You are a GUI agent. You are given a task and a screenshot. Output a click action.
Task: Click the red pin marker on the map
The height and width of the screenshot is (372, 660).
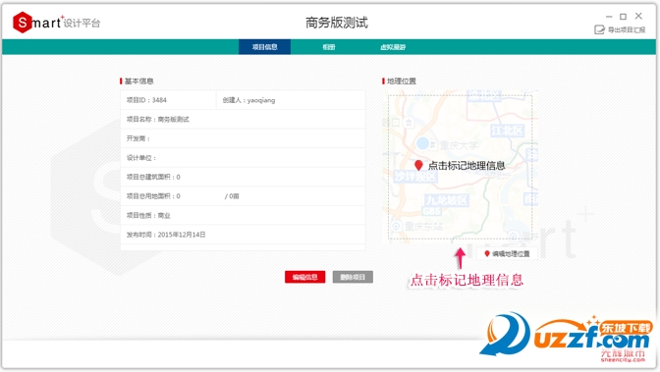point(418,165)
